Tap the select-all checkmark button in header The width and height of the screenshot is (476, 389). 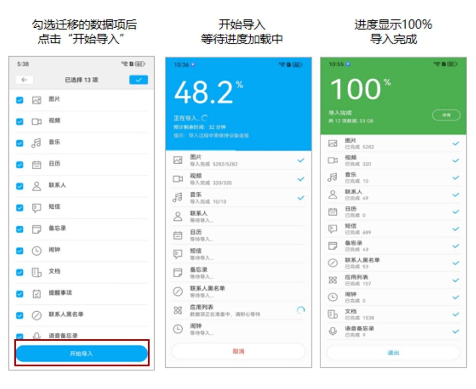138,80
